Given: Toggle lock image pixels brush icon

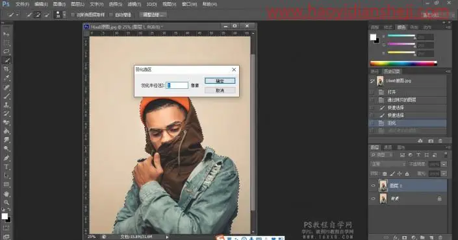Looking at the screenshot, I should [x=392, y=174].
